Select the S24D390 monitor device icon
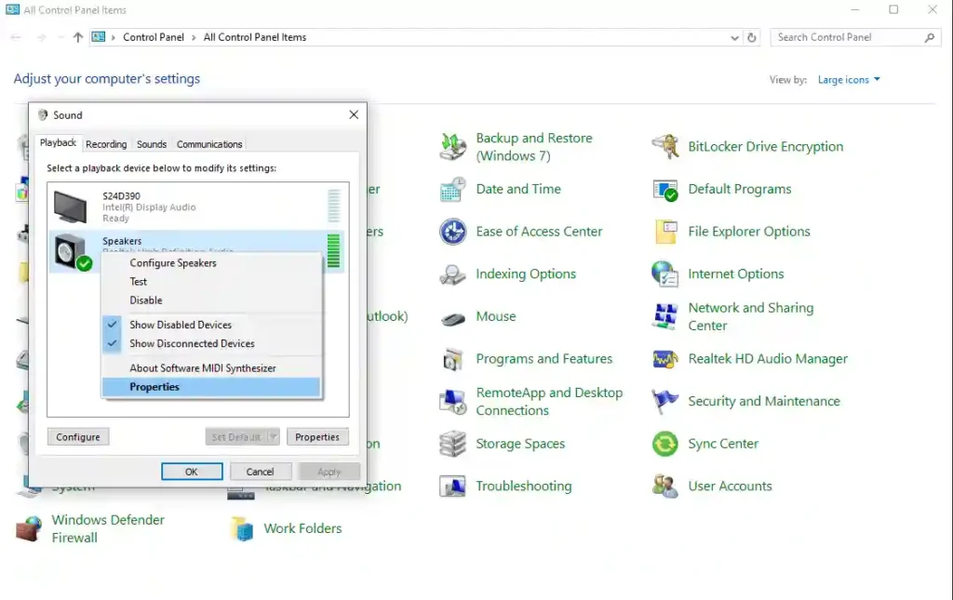953x600 pixels. 70,207
